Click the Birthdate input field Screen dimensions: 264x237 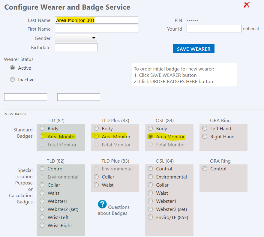click(76, 47)
